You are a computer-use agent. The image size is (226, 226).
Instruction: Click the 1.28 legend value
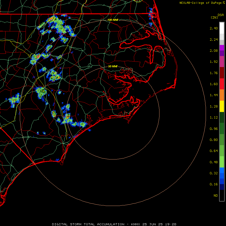pos(214,106)
